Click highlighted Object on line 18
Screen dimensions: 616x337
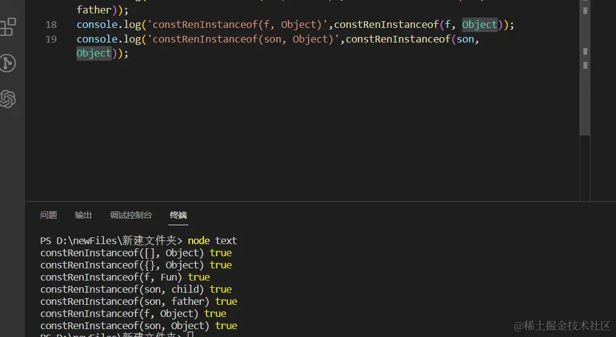coord(480,25)
